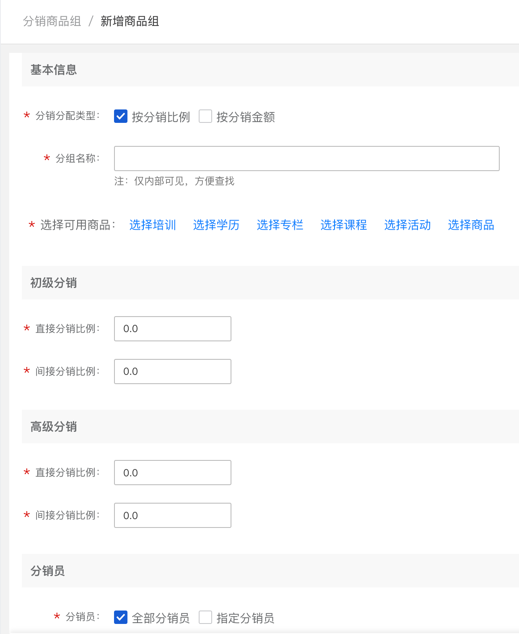This screenshot has height=634, width=519.
Task: Click the 选择商品 link
Action: click(x=471, y=225)
